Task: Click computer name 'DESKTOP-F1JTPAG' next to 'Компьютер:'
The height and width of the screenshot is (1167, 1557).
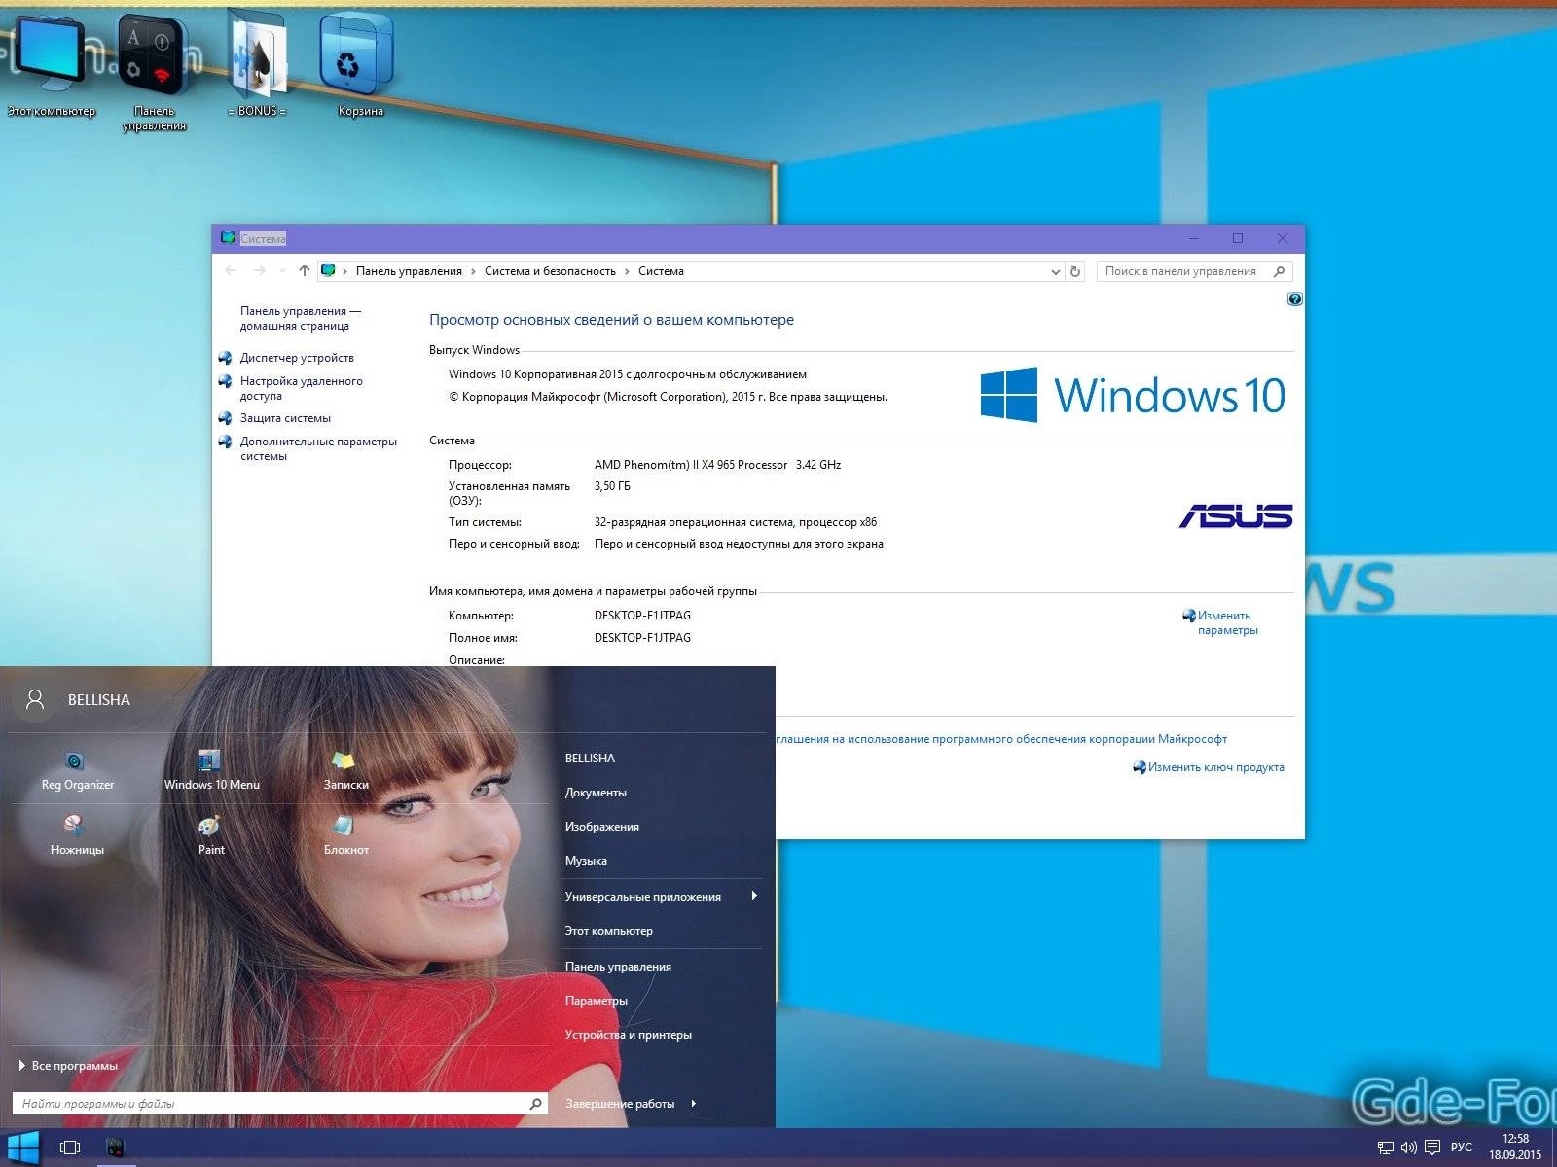Action: click(642, 616)
